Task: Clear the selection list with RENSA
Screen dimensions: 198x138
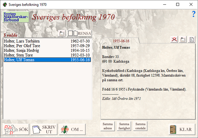Action: (80, 33)
